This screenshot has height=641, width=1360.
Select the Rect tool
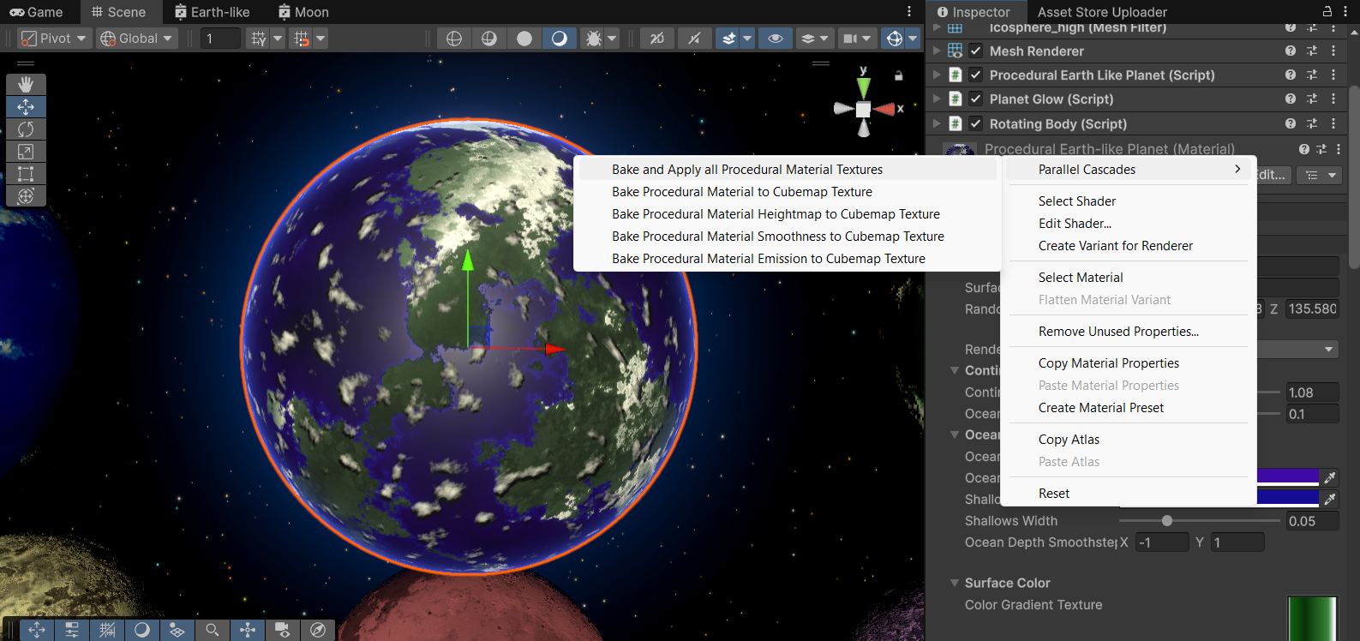(26, 174)
